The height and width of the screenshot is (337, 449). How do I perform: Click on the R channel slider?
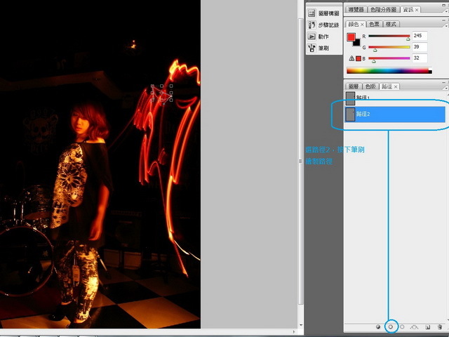pyautogui.click(x=389, y=36)
